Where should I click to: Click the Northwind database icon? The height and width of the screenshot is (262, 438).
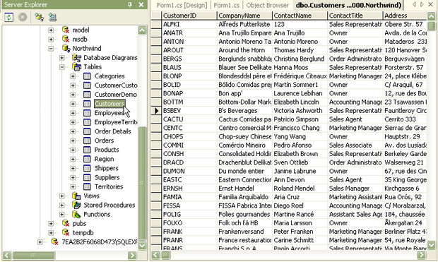(66, 48)
